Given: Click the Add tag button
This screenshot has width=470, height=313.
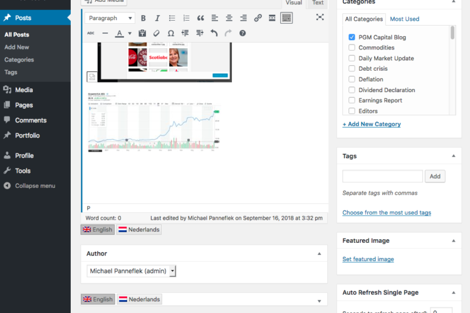Looking at the screenshot, I should click(x=435, y=177).
